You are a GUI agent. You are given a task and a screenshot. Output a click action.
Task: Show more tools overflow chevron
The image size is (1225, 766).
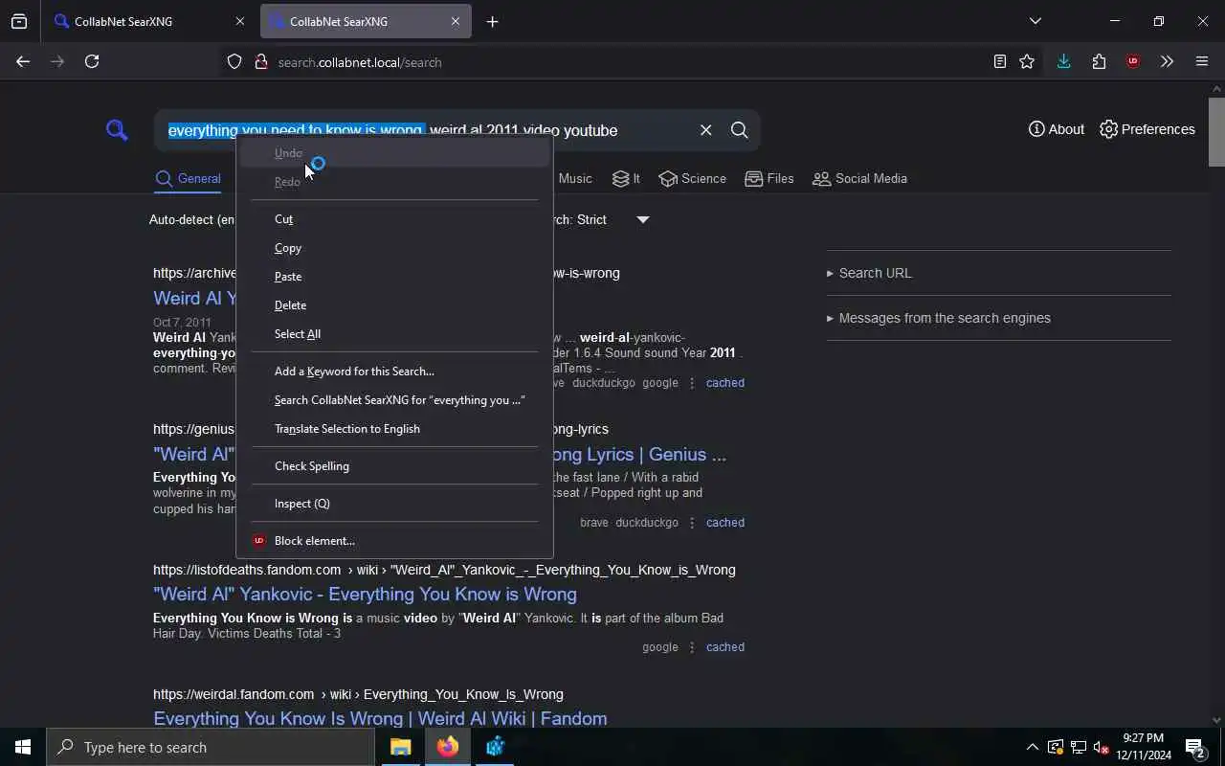(1167, 61)
